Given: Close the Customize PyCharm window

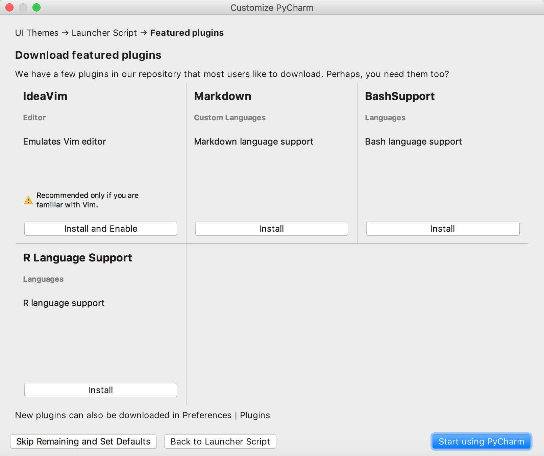Looking at the screenshot, I should (9, 7).
